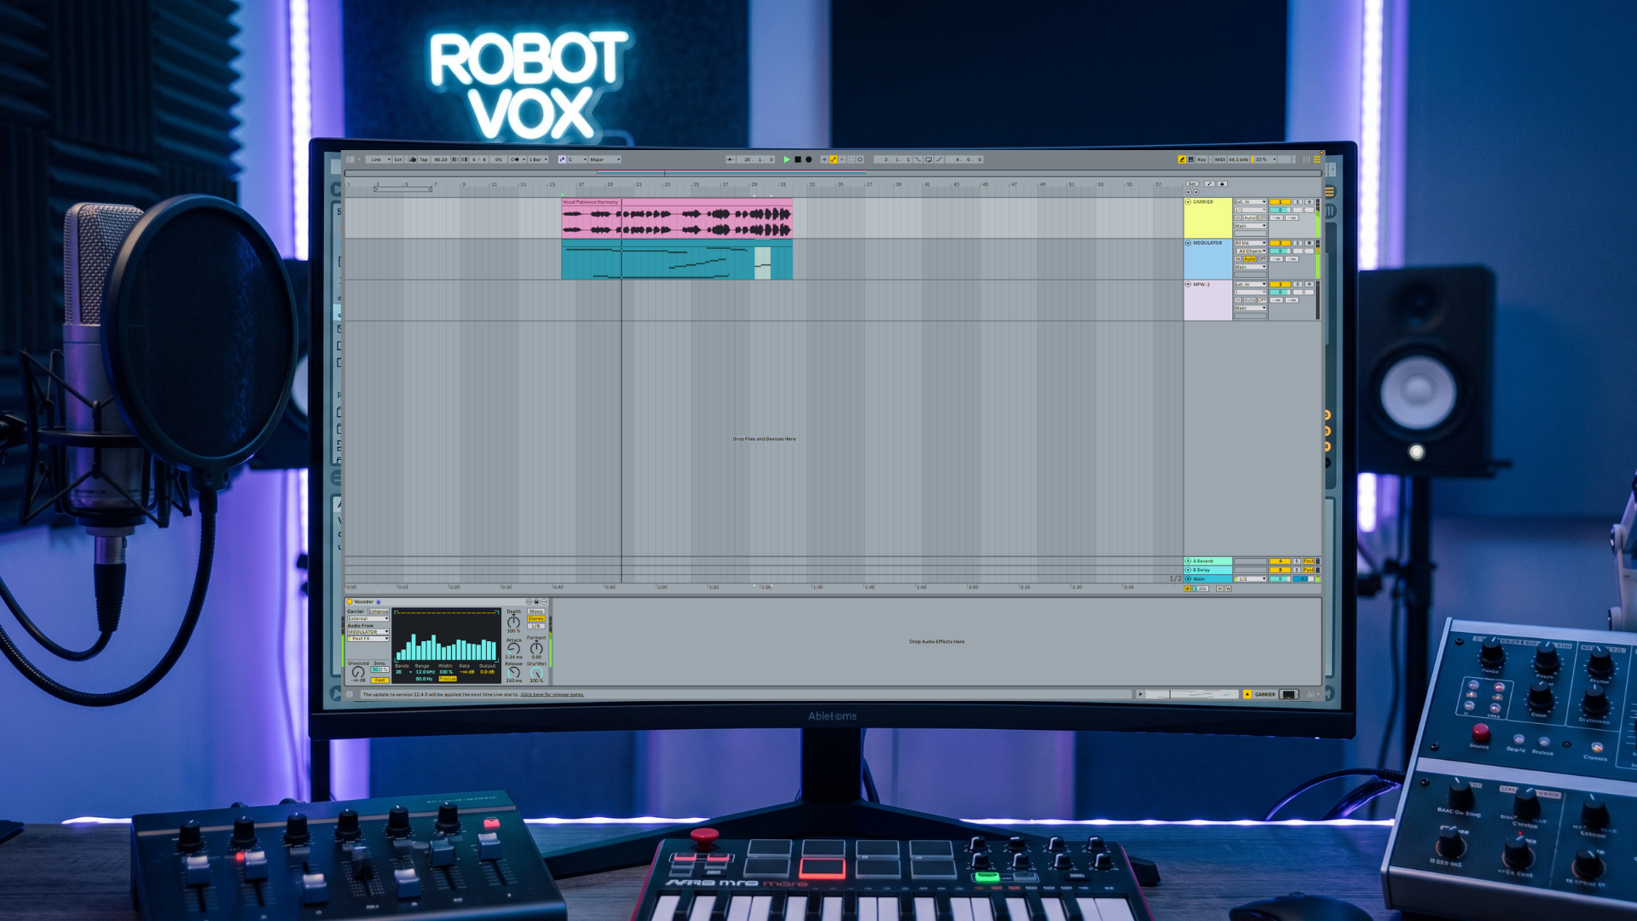The image size is (1637, 921).
Task: Click the metronome icon beside the Tap button
Action: 413,159
